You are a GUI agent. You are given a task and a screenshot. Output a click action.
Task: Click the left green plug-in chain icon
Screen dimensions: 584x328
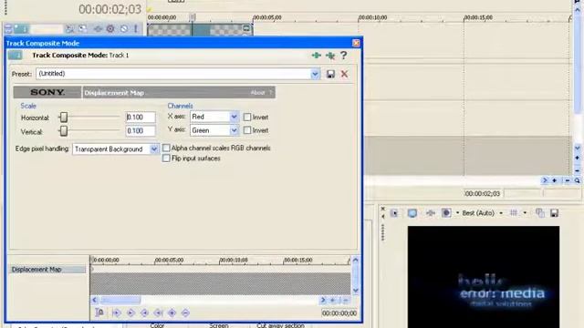317,56
